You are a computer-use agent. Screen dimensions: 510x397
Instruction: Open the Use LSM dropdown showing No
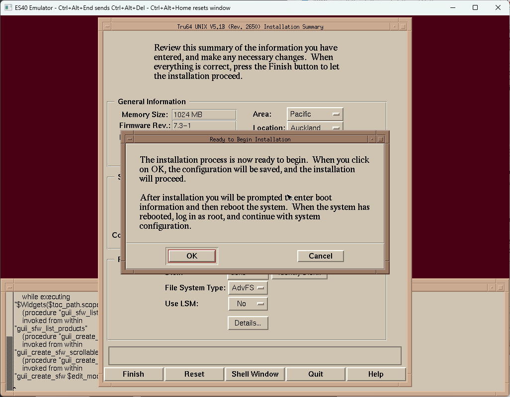click(x=248, y=304)
